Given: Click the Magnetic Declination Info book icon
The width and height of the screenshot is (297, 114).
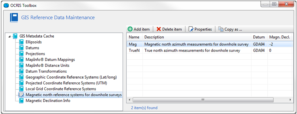Looking at the screenshot, I should point(21,100).
